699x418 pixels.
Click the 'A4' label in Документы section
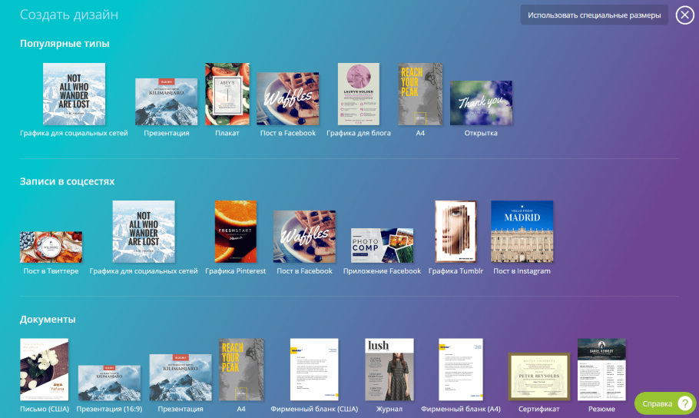coord(241,410)
